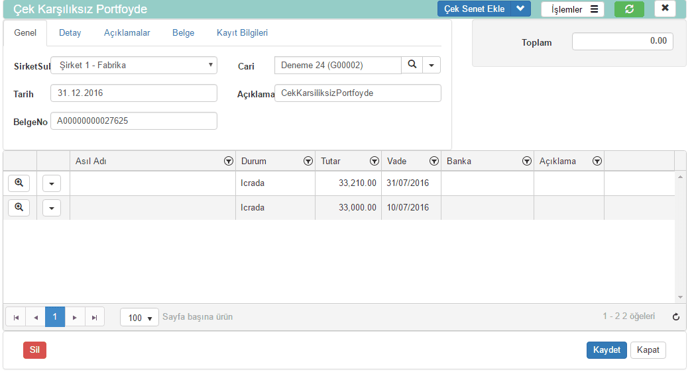694x376 pixels.
Task: Open the Kayıt Bilgileri tab
Action: point(242,32)
